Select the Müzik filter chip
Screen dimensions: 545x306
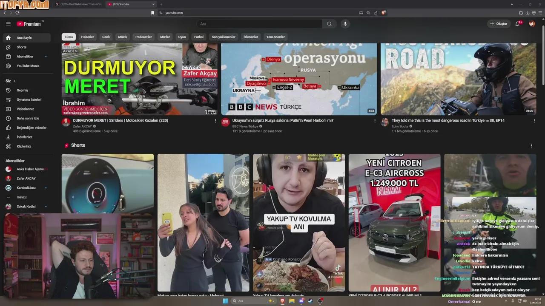click(123, 37)
